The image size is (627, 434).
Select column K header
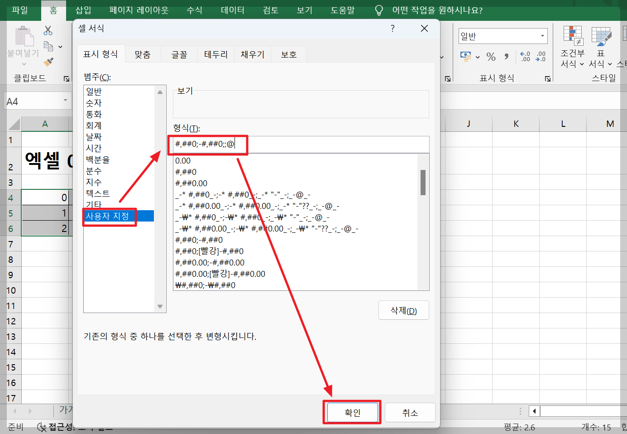click(x=516, y=124)
